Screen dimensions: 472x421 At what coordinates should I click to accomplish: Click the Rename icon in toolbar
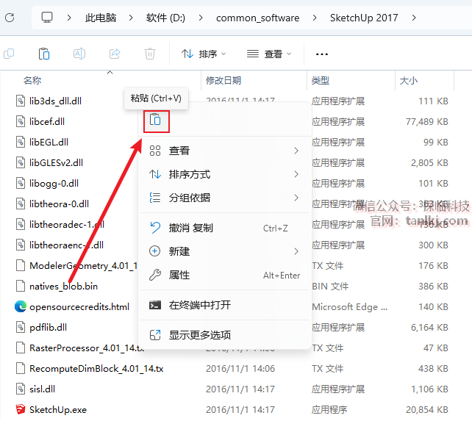(x=79, y=54)
